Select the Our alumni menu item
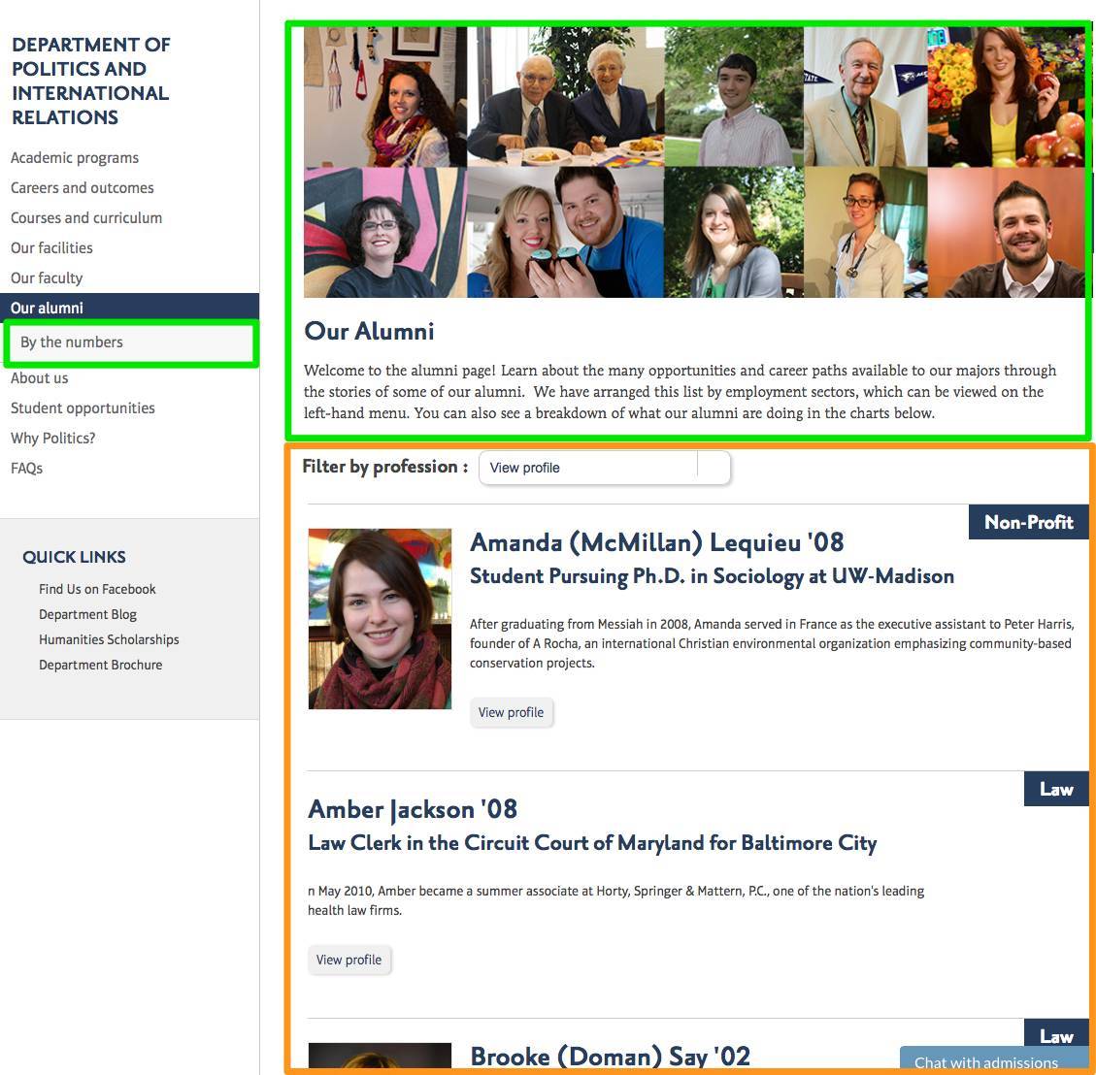 click(129, 308)
